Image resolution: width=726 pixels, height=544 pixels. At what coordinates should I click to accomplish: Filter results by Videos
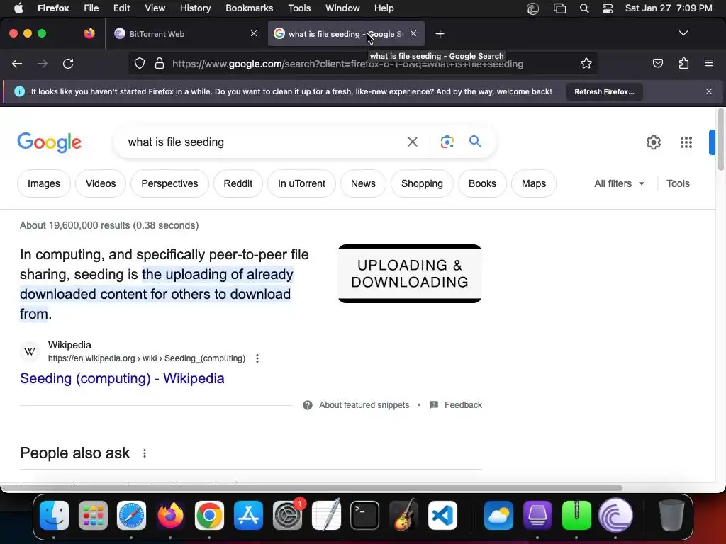[101, 183]
